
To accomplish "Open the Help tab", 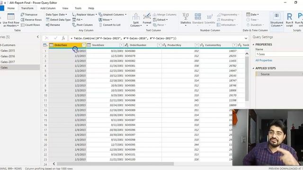I will point(91,8).
